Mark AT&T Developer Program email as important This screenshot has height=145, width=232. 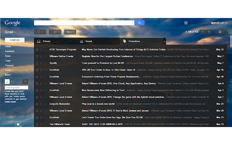click(45, 50)
